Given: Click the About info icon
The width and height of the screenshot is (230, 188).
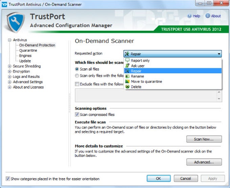Looking at the screenshot, I should [208, 16].
